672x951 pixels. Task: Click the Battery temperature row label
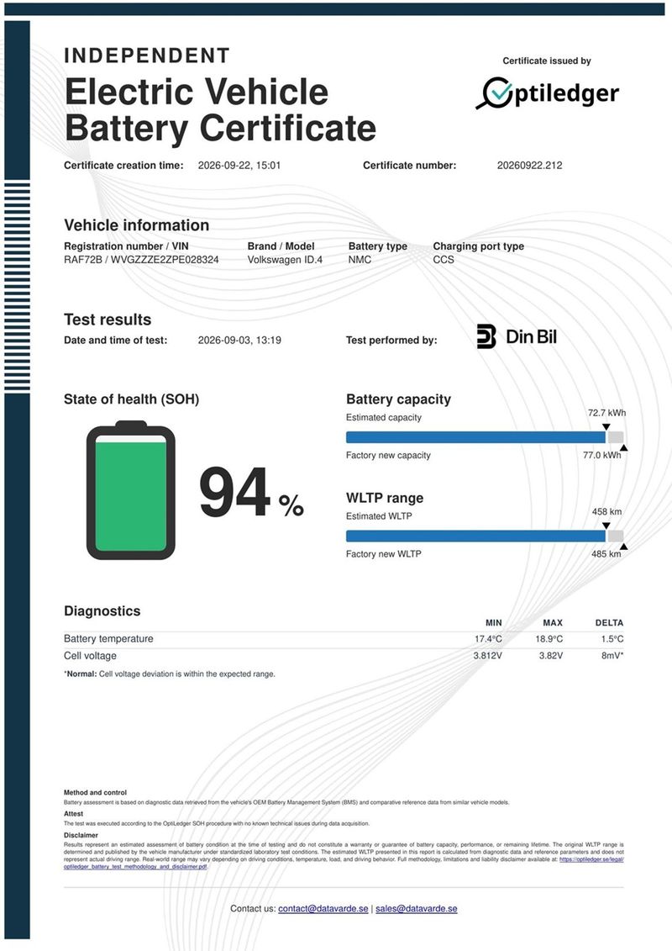pyautogui.click(x=108, y=639)
